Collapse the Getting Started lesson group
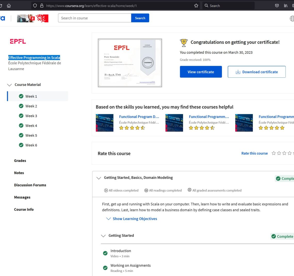The height and width of the screenshot is (276, 294). (103, 236)
